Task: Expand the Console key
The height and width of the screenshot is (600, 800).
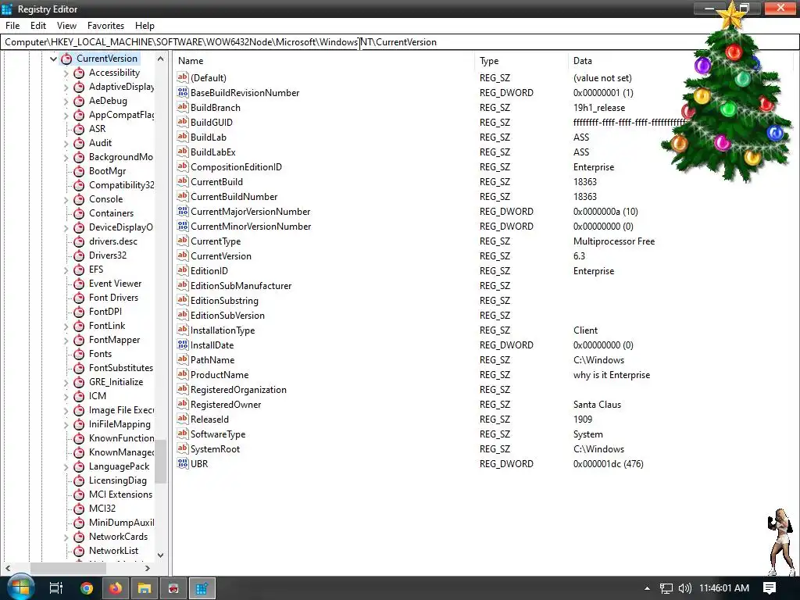Action: 66,199
